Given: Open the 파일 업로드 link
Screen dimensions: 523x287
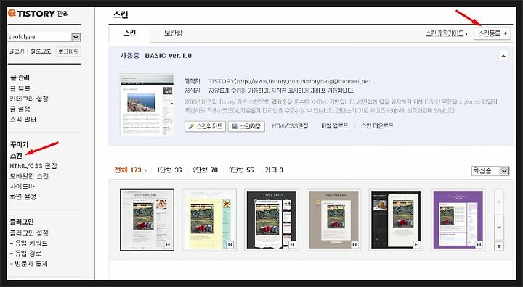Looking at the screenshot, I should coord(334,126).
